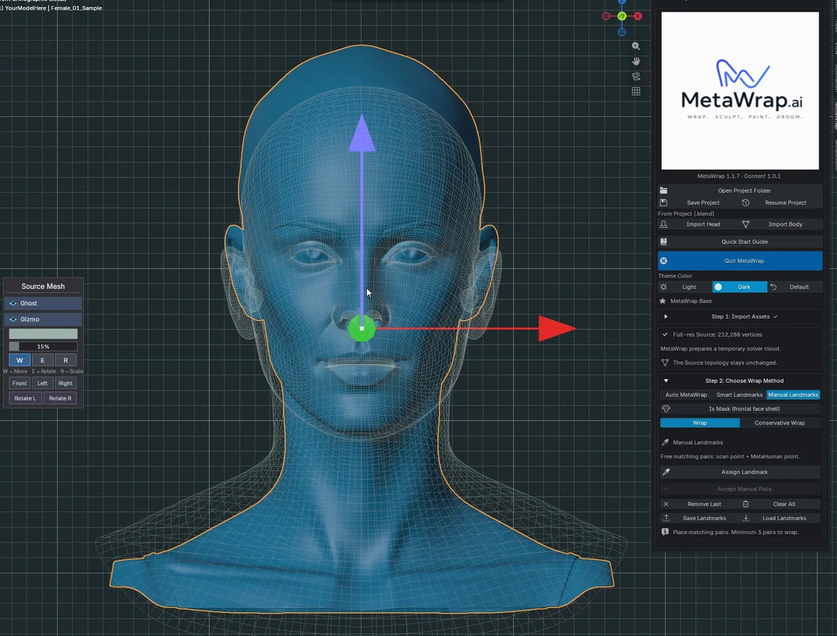837x636 pixels.
Task: Click the green -Y axis on navigation gizmo
Action: point(622,16)
